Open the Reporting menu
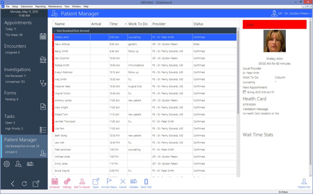 tap(40, 6)
